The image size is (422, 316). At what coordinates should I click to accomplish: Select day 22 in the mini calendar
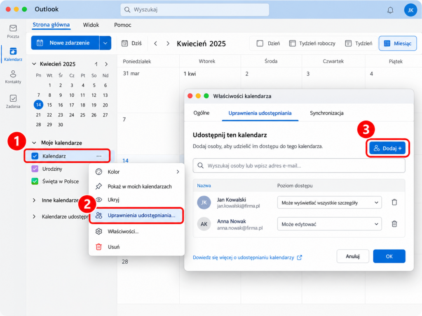[49, 115]
